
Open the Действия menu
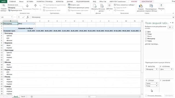coord(109,8)
